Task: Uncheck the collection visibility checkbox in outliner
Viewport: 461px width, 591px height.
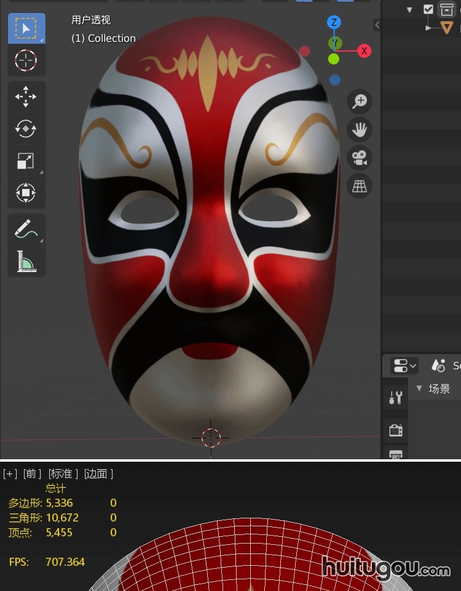Action: (x=428, y=9)
